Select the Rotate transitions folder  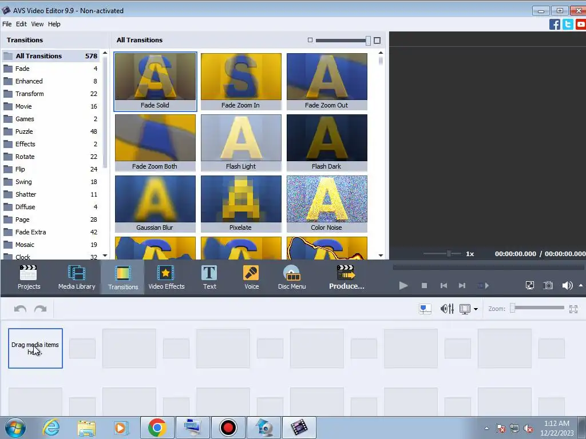(50, 157)
